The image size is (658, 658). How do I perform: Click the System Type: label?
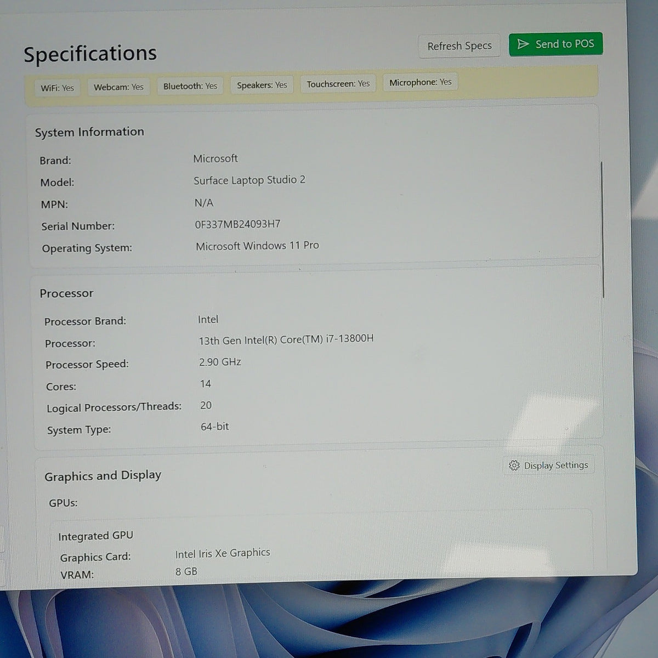click(79, 430)
